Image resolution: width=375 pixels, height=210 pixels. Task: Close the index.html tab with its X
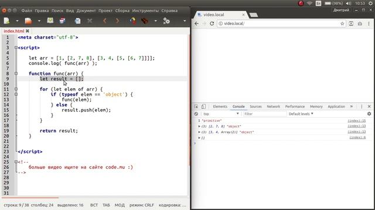coord(28,31)
